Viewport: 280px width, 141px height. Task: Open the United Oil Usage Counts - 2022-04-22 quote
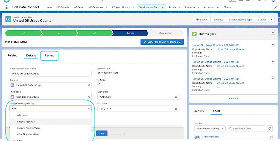(215, 45)
